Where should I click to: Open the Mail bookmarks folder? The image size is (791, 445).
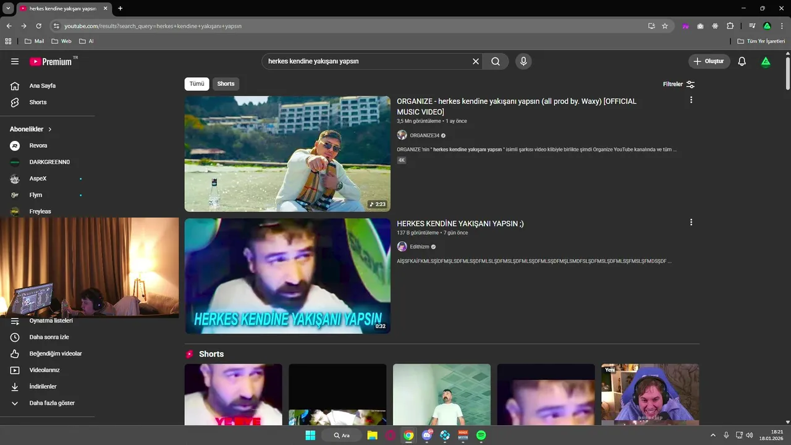click(34, 41)
